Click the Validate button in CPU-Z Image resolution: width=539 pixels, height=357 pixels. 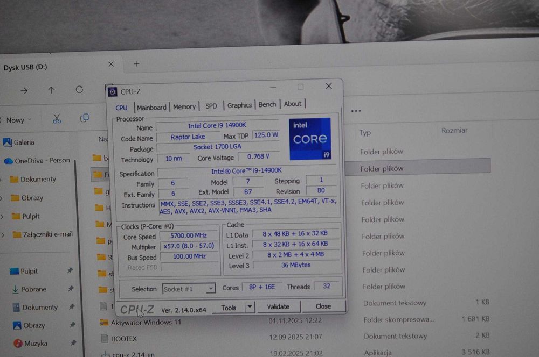click(x=278, y=306)
